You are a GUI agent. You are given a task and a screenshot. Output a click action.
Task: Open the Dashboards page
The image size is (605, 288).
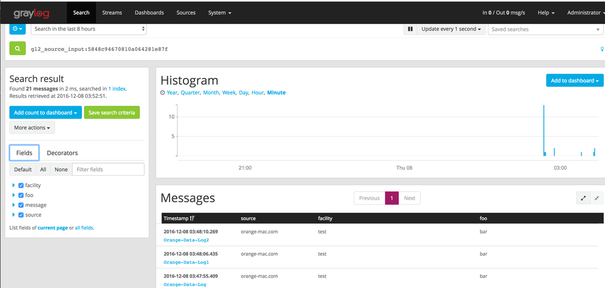pos(150,13)
